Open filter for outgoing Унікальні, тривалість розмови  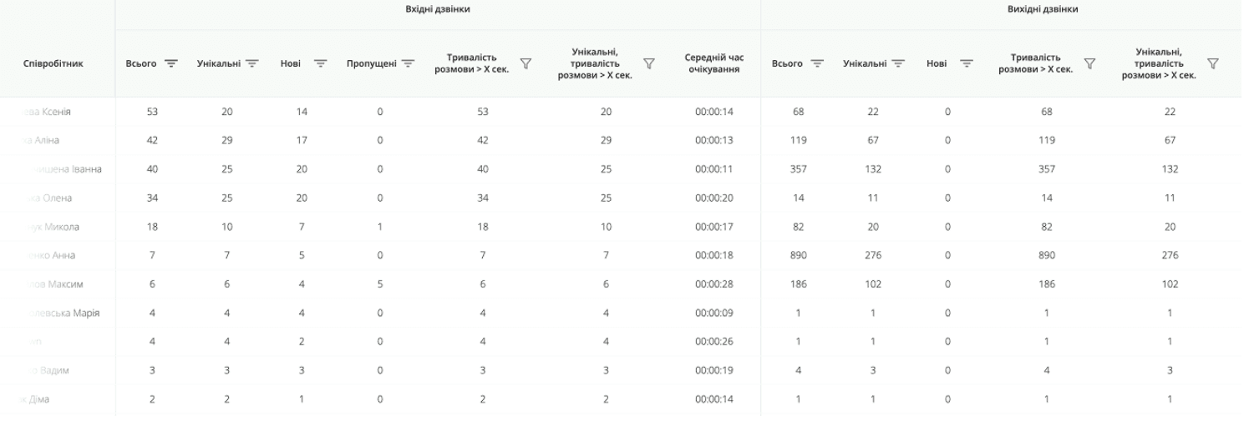[x=1213, y=63]
